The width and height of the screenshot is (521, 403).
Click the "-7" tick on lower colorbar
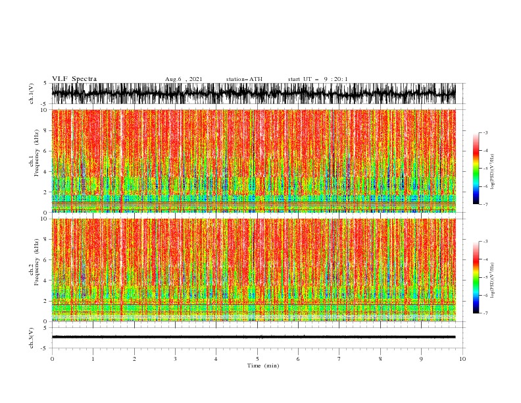pos(485,313)
